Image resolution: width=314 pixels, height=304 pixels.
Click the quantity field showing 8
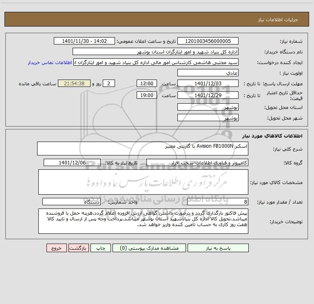point(218,202)
